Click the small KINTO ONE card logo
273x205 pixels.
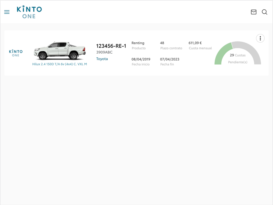pyautogui.click(x=16, y=53)
